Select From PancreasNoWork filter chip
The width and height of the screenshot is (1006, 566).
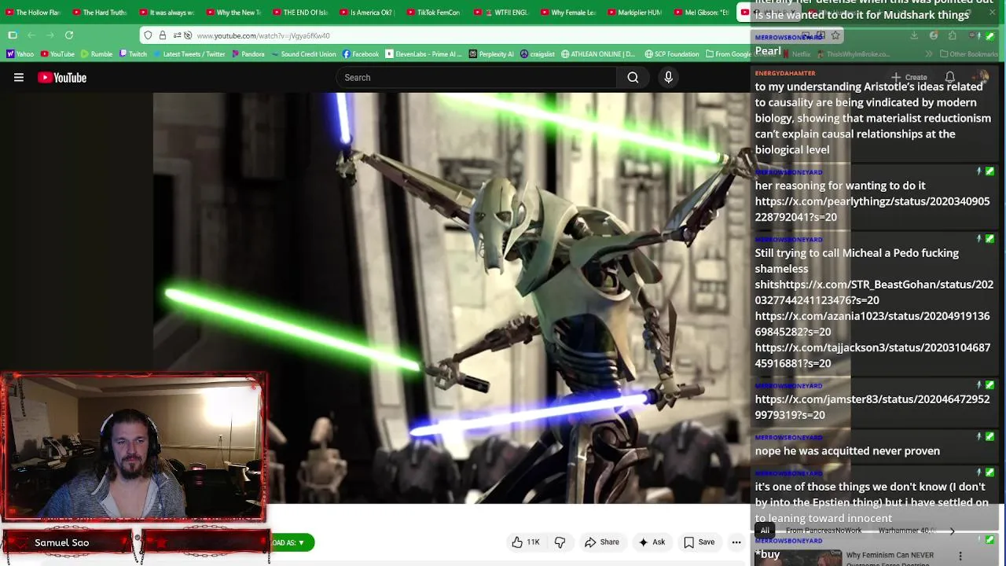(824, 531)
